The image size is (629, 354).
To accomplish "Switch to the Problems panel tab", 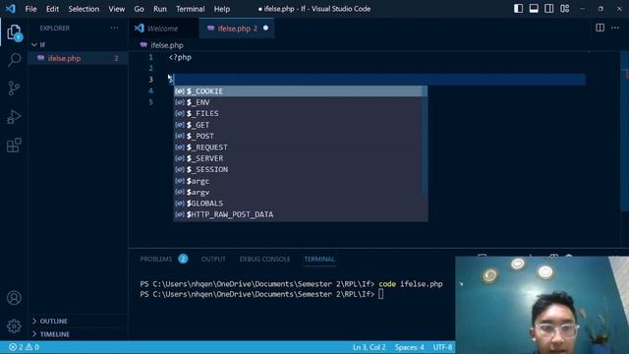I will click(155, 260).
